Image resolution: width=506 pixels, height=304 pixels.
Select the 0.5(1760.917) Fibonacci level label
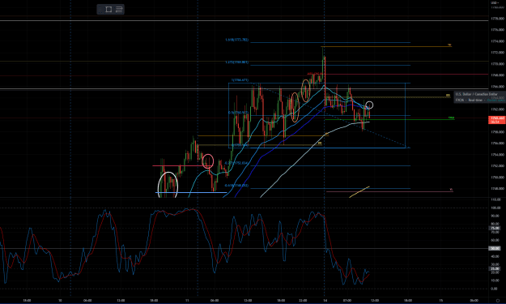[x=238, y=113]
